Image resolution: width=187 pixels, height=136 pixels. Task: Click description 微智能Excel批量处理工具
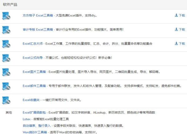(51, 119)
